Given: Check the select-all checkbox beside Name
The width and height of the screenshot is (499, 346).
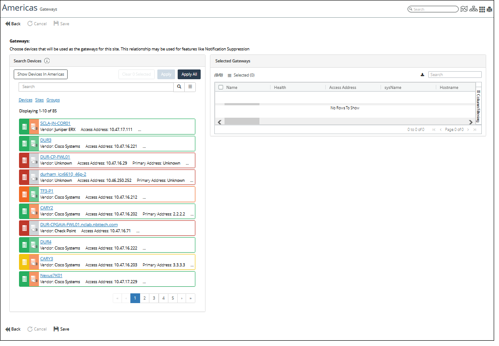Looking at the screenshot, I should (x=221, y=88).
